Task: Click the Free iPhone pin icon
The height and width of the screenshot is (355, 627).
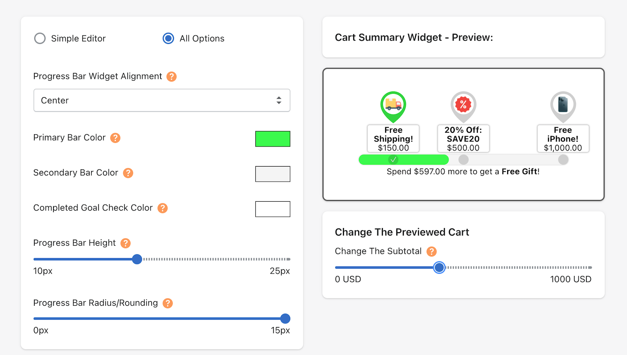Action: (x=563, y=106)
